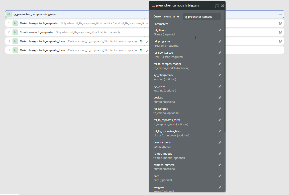The width and height of the screenshot is (289, 195).
Task: Click the rel_fb_repostas_form parameter name
Action: (x=167, y=120)
